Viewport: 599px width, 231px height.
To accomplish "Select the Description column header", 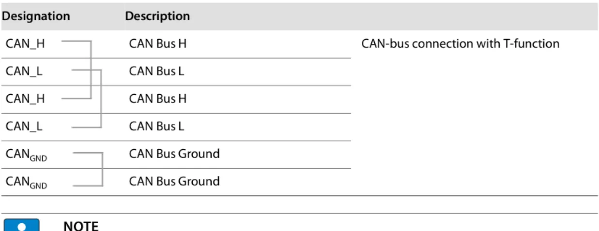I will tap(157, 16).
